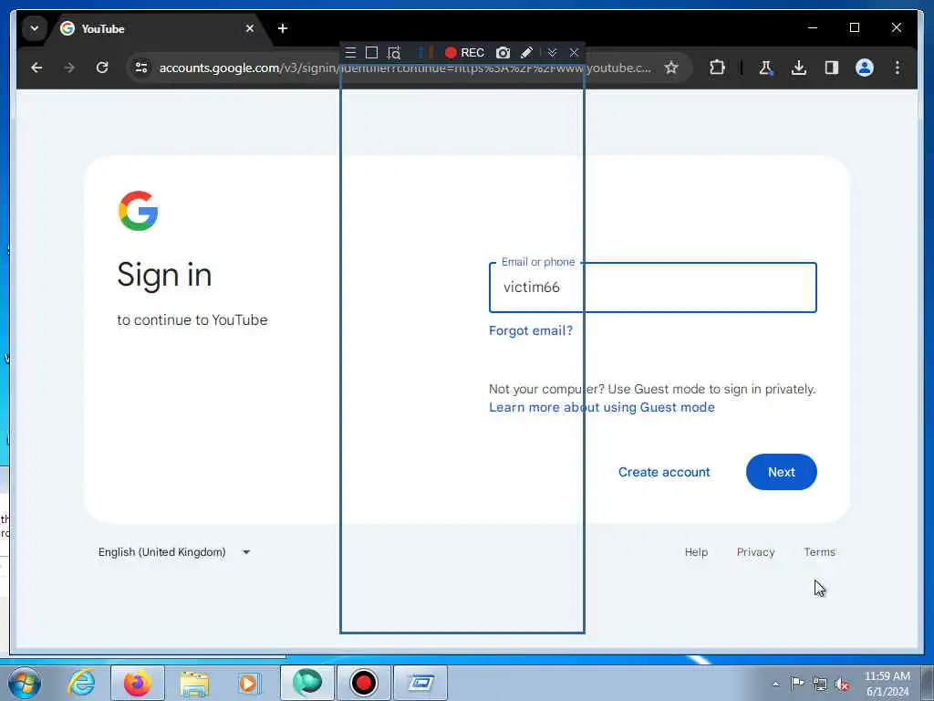Open the muted volume icon in tray
The height and width of the screenshot is (701, 934).
(x=842, y=684)
